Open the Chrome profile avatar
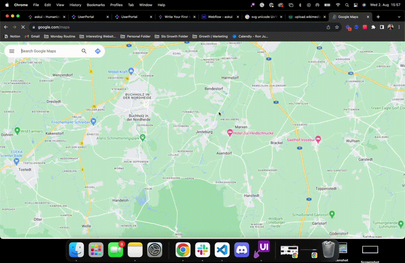This screenshot has height=263, width=405. tap(390, 27)
